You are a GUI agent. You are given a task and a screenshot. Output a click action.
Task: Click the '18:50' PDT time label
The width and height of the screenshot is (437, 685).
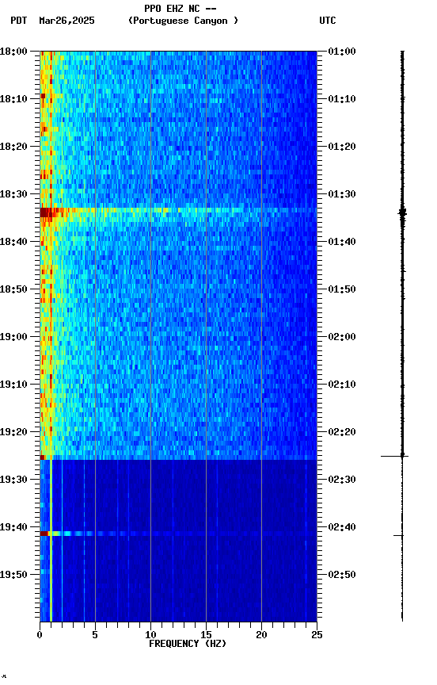(13, 289)
